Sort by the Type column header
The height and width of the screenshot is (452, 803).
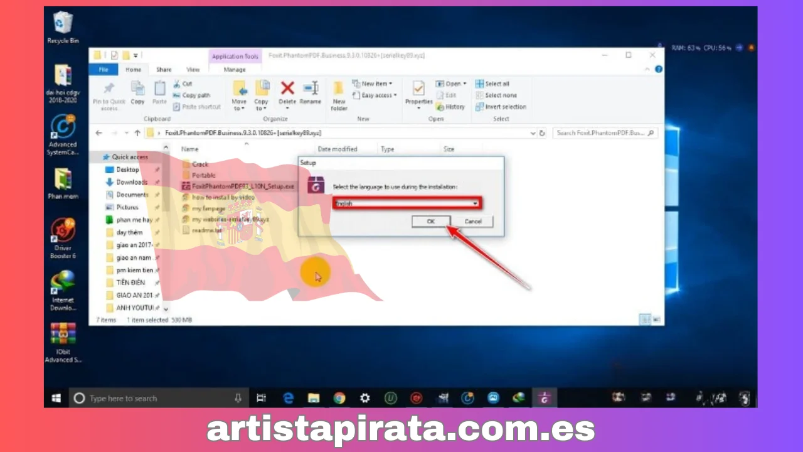click(x=387, y=149)
